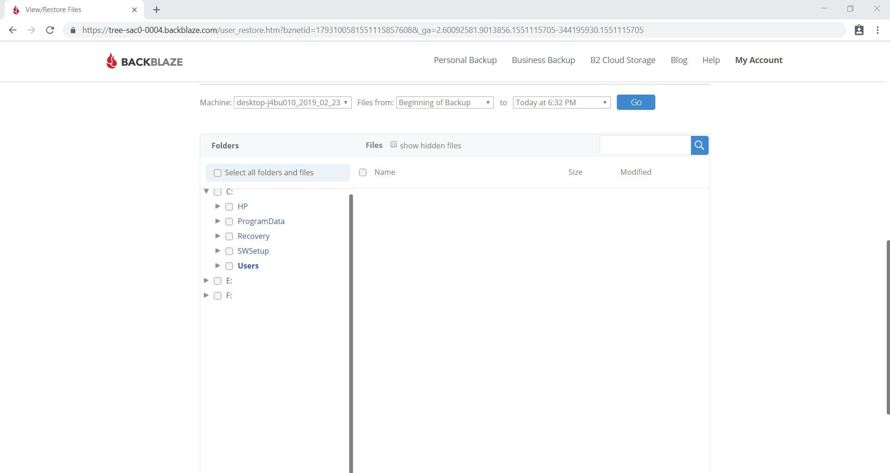
Task: Open the 'to' date dropdown
Action: (562, 102)
